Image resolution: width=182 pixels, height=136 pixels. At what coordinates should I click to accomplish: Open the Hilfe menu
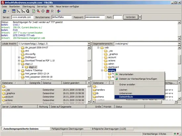coord(51,7)
